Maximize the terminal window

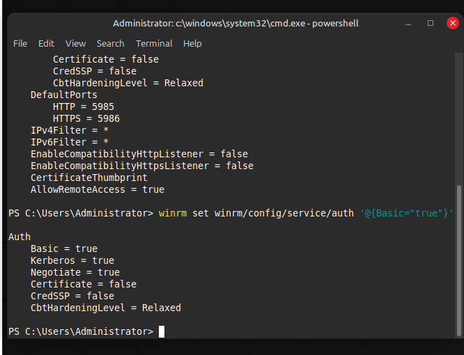point(430,23)
